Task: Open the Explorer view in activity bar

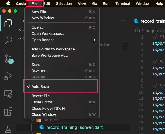Action: pos(8,23)
